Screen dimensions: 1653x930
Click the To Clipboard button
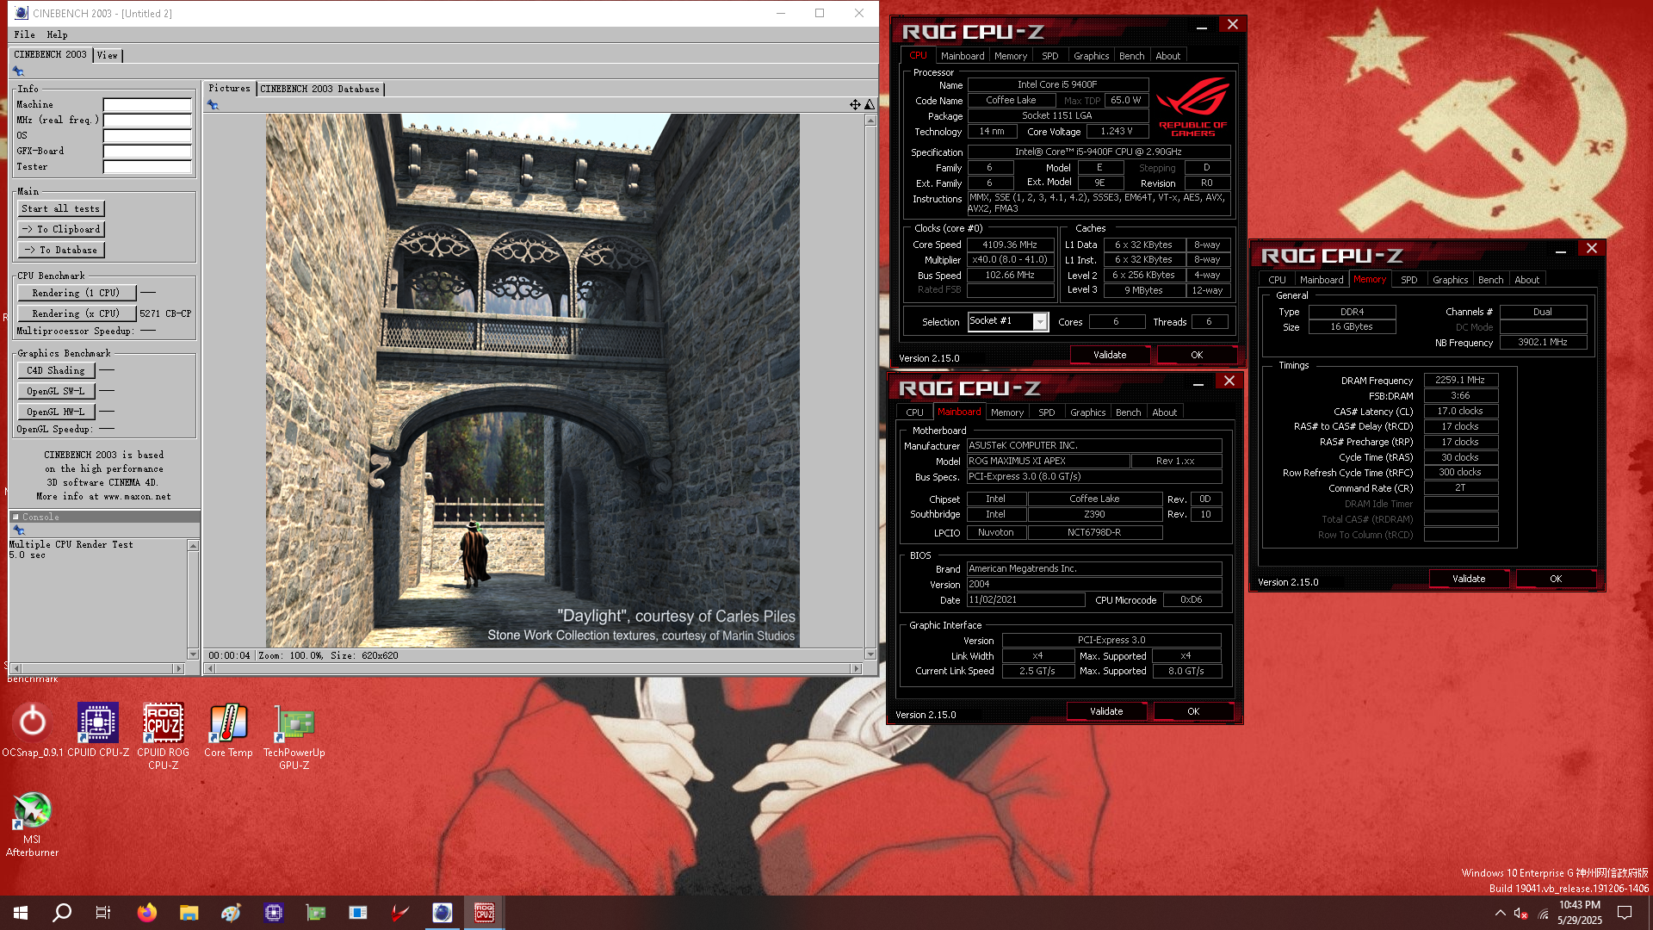61,229
